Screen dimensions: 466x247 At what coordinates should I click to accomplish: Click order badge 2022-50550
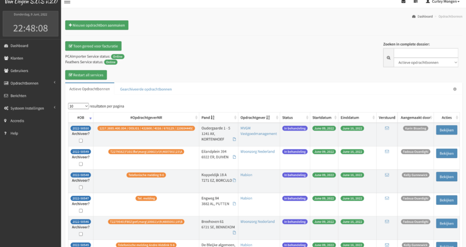(x=81, y=128)
